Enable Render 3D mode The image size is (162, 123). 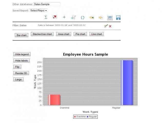click(x=21, y=73)
